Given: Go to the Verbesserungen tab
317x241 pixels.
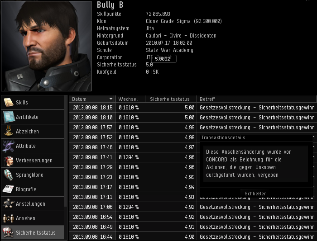Looking at the screenshot, I should point(33,160).
